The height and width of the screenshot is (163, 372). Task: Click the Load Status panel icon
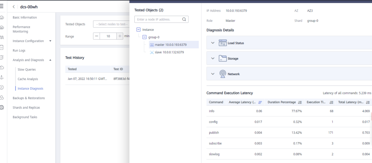tap(222, 43)
